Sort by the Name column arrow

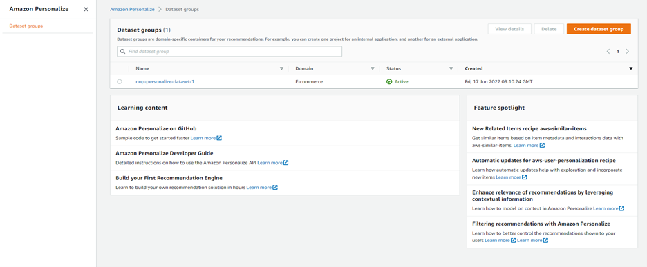coord(282,68)
